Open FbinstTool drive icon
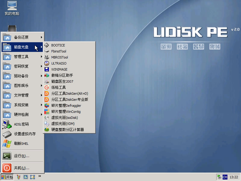The image size is (241, 181). pyautogui.click(x=47, y=51)
